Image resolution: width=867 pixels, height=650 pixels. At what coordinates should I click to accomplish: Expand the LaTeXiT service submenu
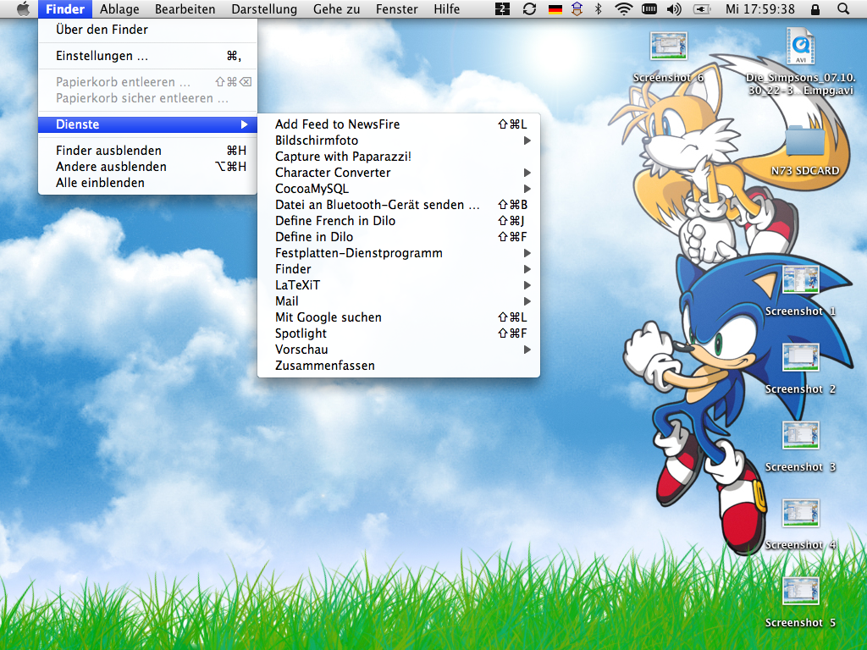(399, 285)
